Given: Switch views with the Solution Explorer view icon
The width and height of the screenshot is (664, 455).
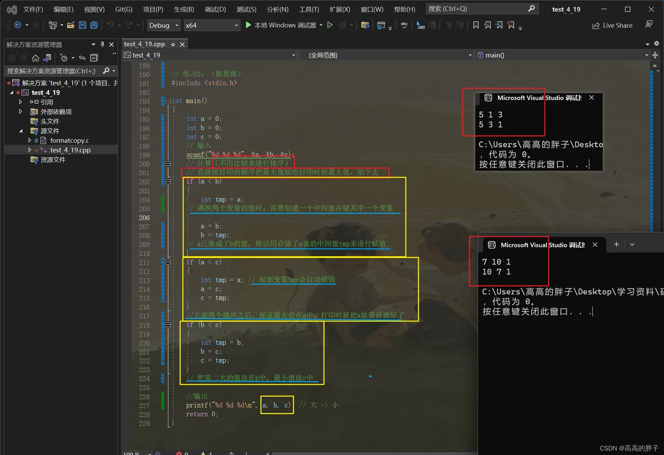Looking at the screenshot, I should tap(47, 58).
